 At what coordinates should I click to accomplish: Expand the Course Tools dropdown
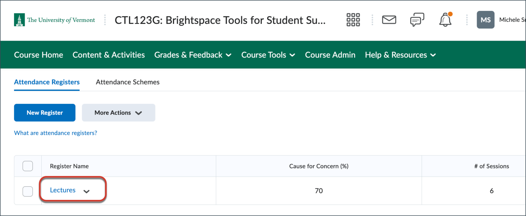[x=268, y=55]
